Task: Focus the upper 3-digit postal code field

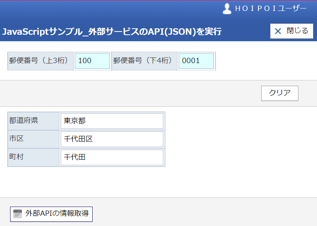Action: click(x=92, y=61)
